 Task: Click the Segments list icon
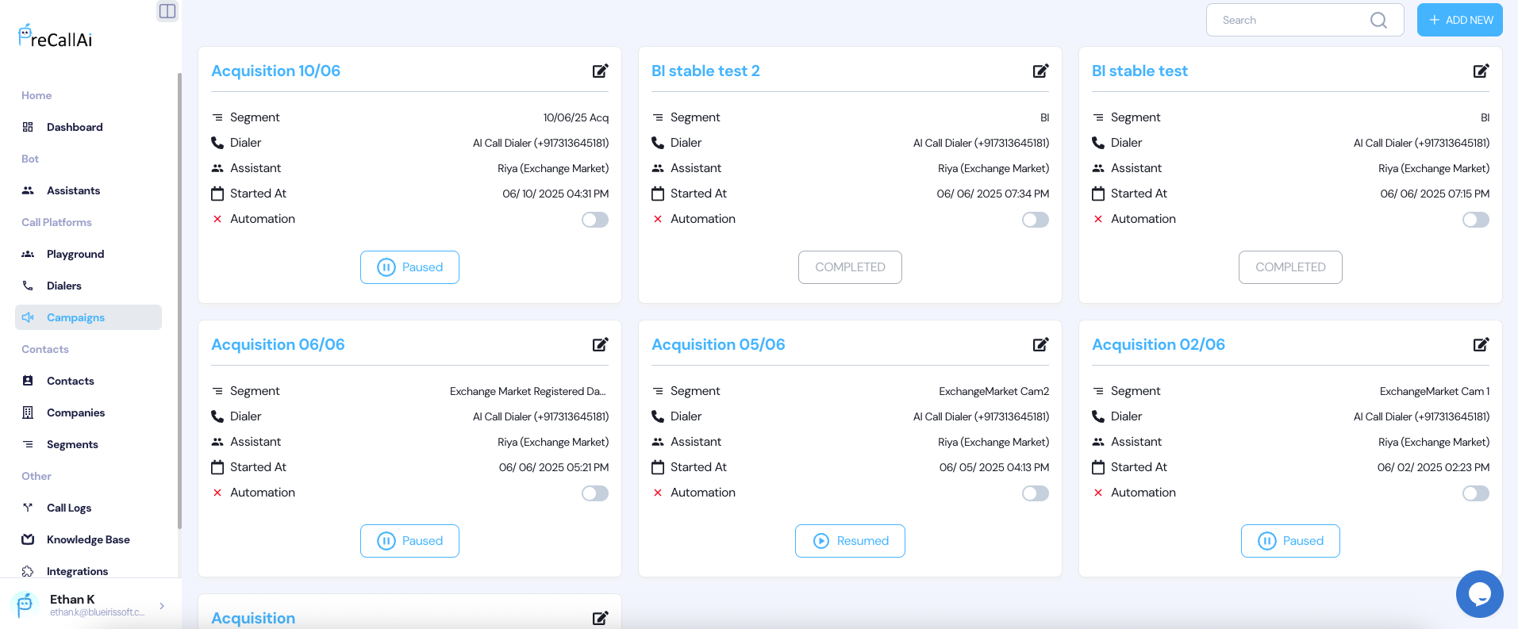point(28,444)
